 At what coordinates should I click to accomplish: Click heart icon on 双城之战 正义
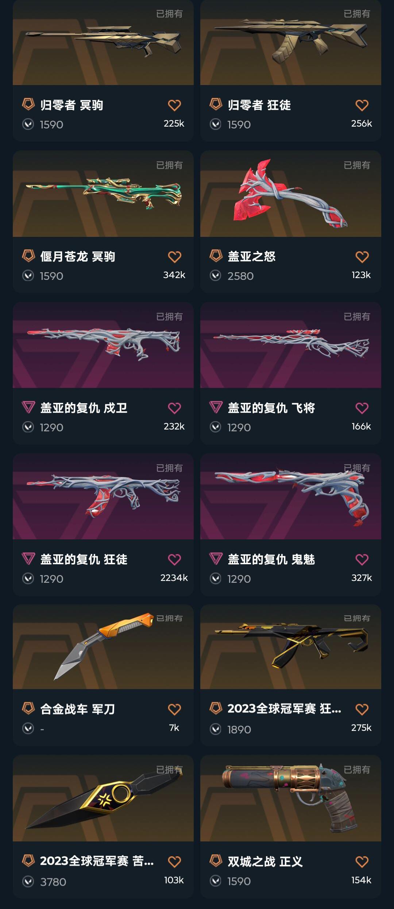pyautogui.click(x=362, y=862)
